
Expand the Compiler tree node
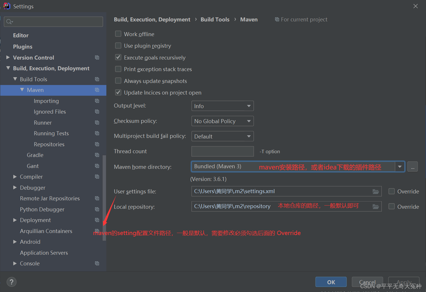click(x=15, y=177)
